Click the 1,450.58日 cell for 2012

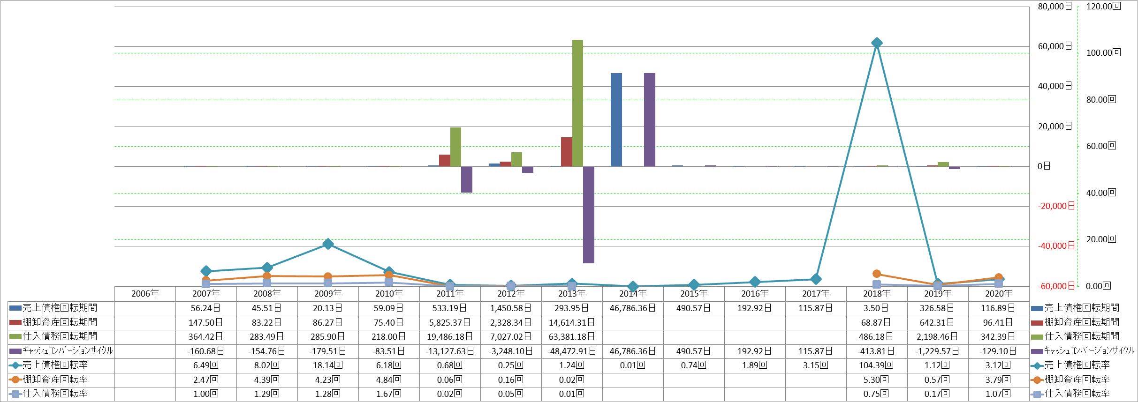tap(511, 308)
